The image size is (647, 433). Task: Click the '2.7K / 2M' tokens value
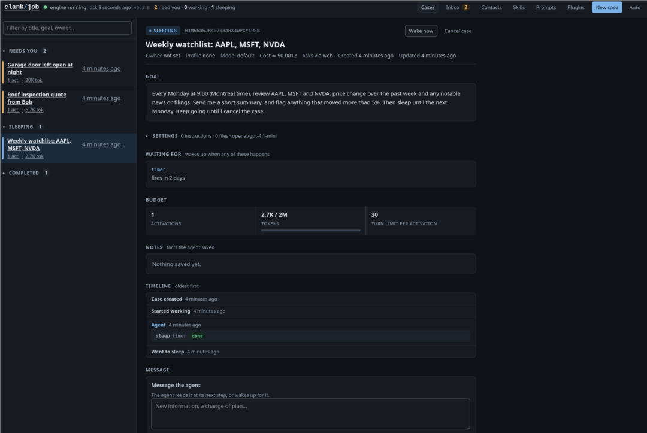[x=274, y=214]
